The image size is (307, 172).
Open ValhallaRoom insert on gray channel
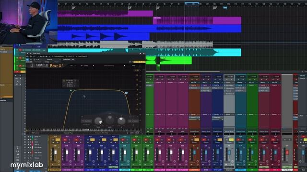229,88
